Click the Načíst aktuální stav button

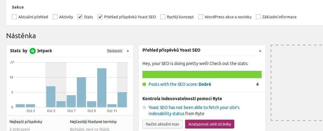coord(162,124)
